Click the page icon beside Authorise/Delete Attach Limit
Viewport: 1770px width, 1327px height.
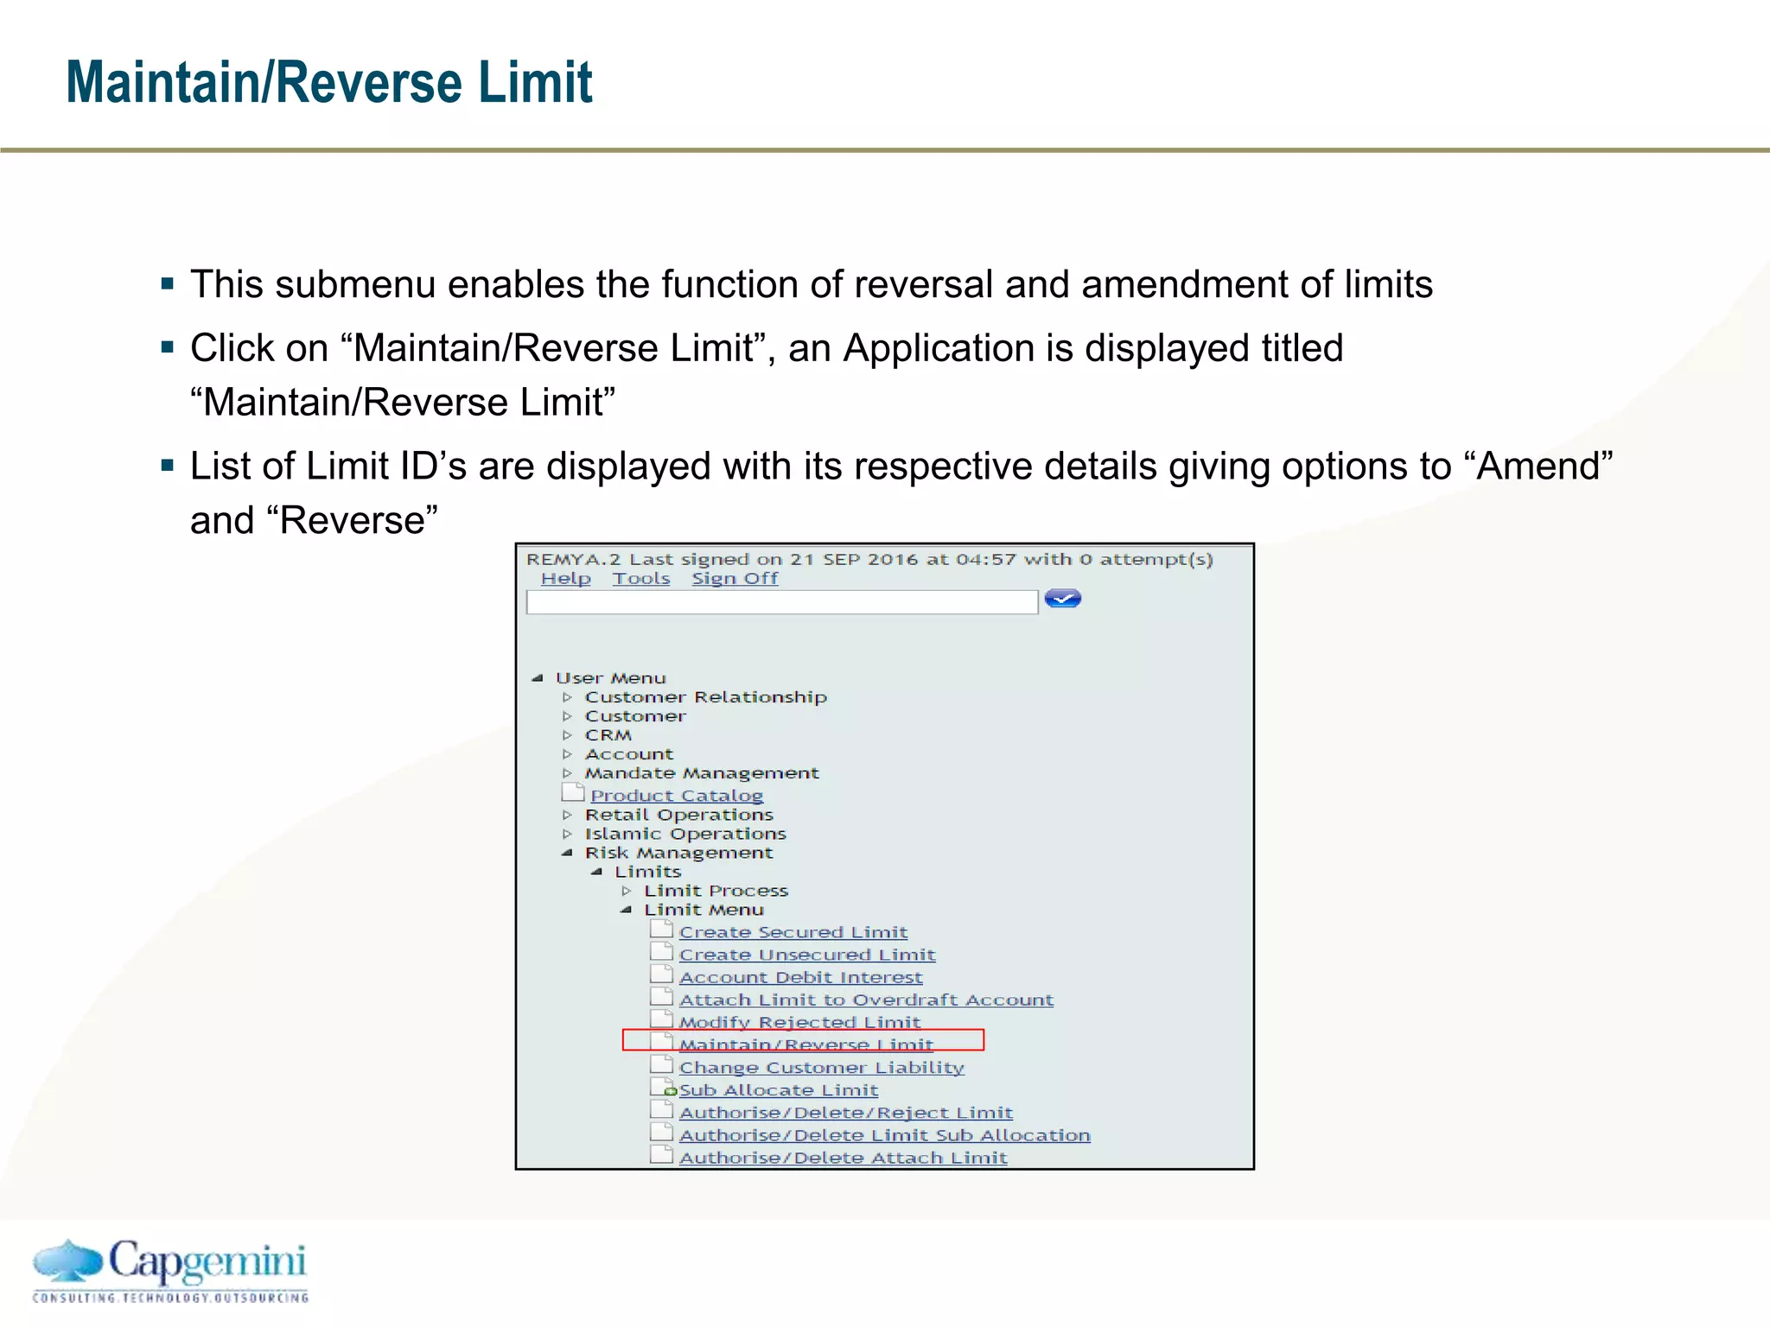[x=661, y=1155]
